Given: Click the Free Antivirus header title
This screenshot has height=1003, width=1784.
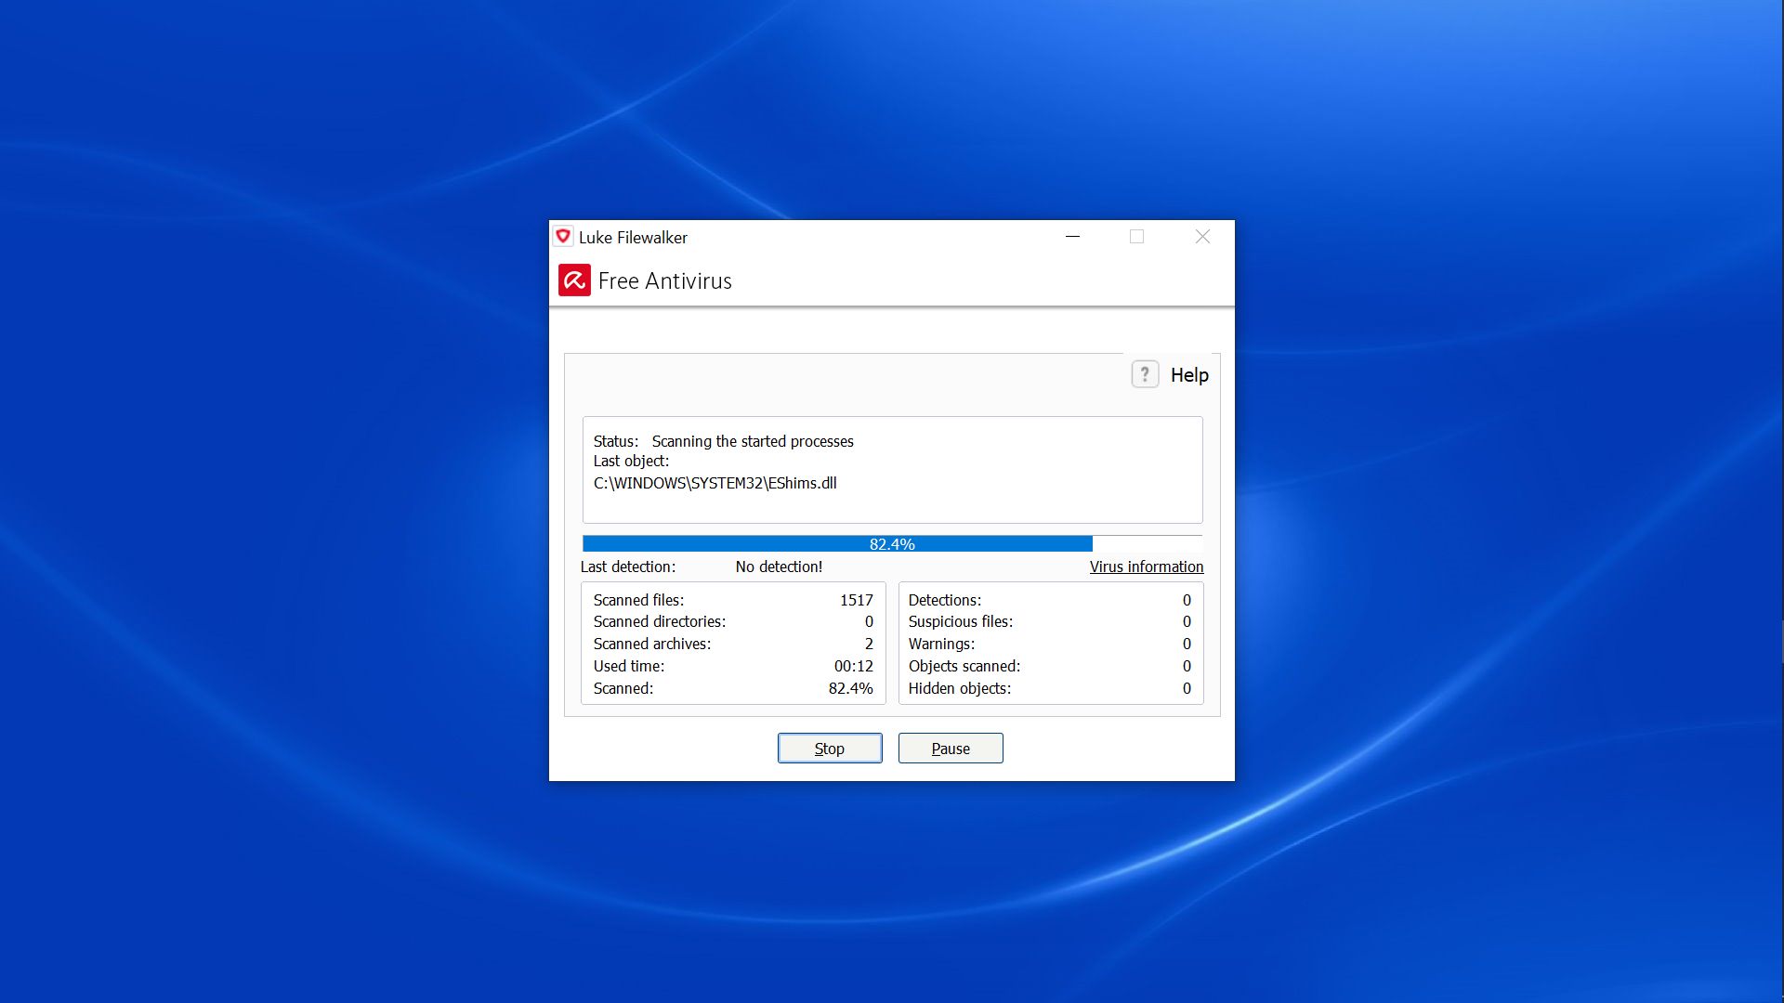Looking at the screenshot, I should pos(664,281).
